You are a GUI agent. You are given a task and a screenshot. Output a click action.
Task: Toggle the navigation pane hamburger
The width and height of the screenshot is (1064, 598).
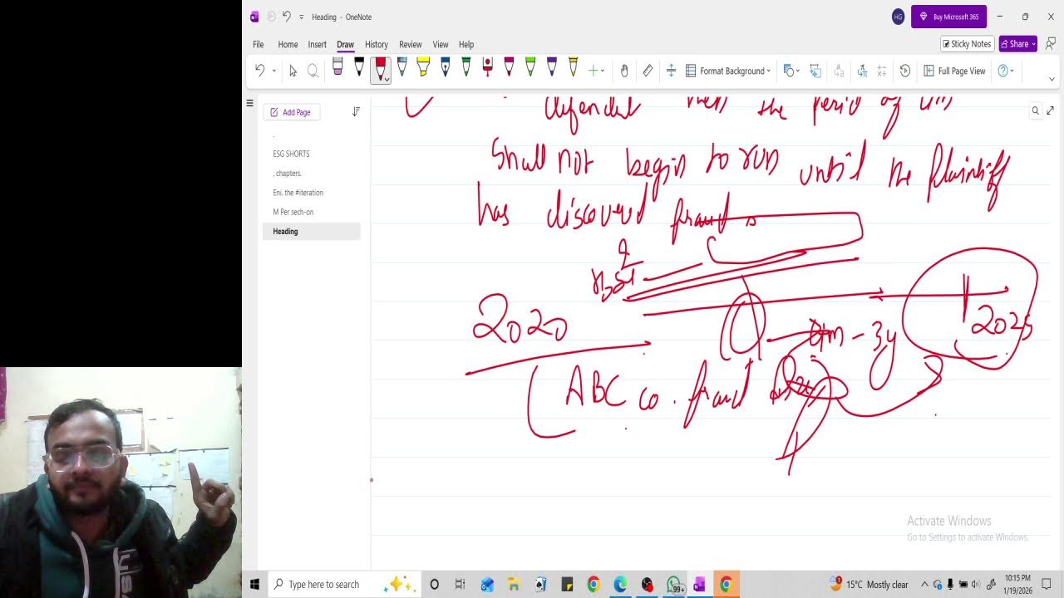(249, 103)
